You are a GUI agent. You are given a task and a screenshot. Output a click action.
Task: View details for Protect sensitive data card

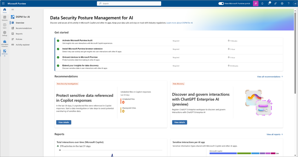click(64, 122)
